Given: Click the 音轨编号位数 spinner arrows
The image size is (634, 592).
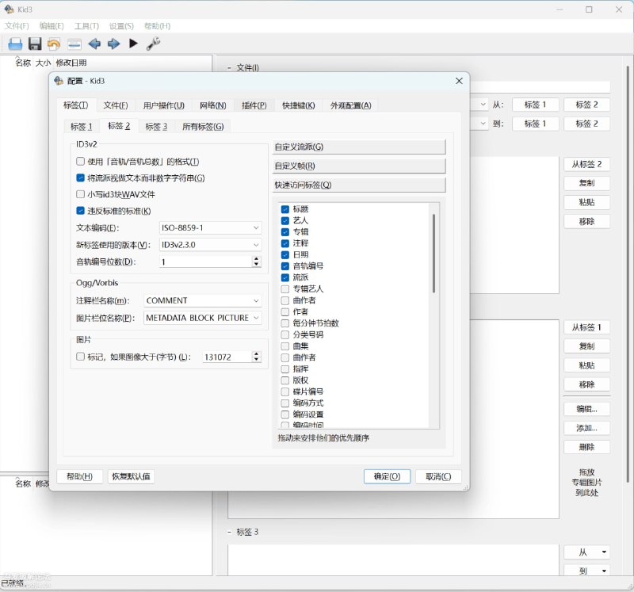Looking at the screenshot, I should click(x=256, y=262).
